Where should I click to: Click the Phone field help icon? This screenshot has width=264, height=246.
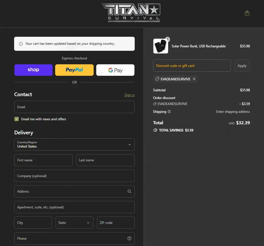pos(129,239)
